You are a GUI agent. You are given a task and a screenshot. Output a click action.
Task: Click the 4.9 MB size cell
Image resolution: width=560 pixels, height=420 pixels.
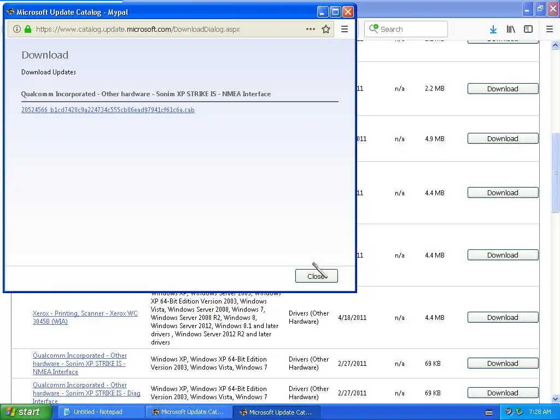[435, 138]
